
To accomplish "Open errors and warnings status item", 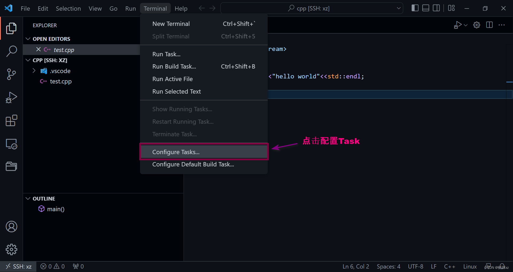I will pyautogui.click(x=53, y=266).
